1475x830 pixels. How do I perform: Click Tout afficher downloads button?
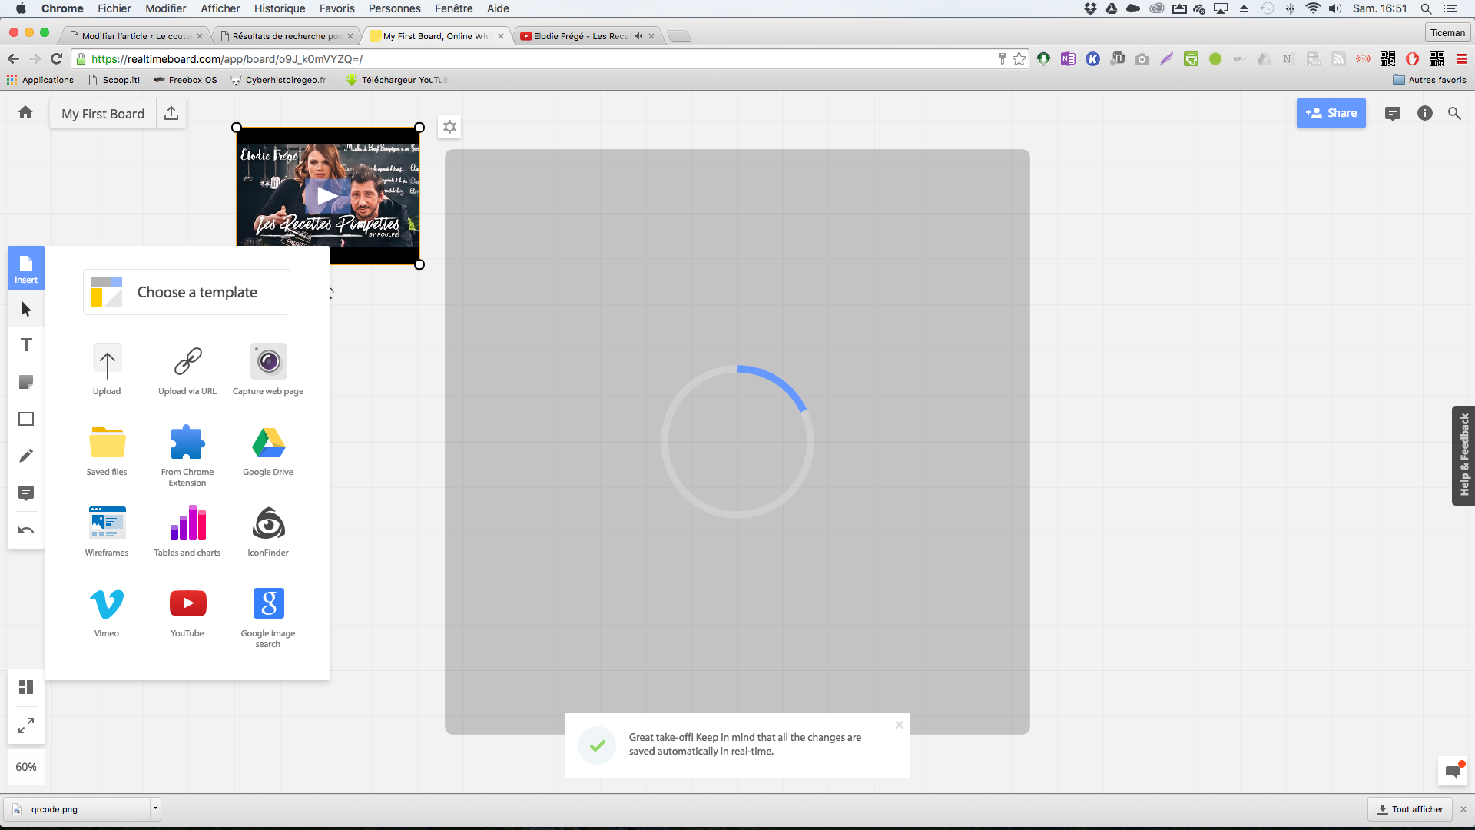pos(1410,809)
